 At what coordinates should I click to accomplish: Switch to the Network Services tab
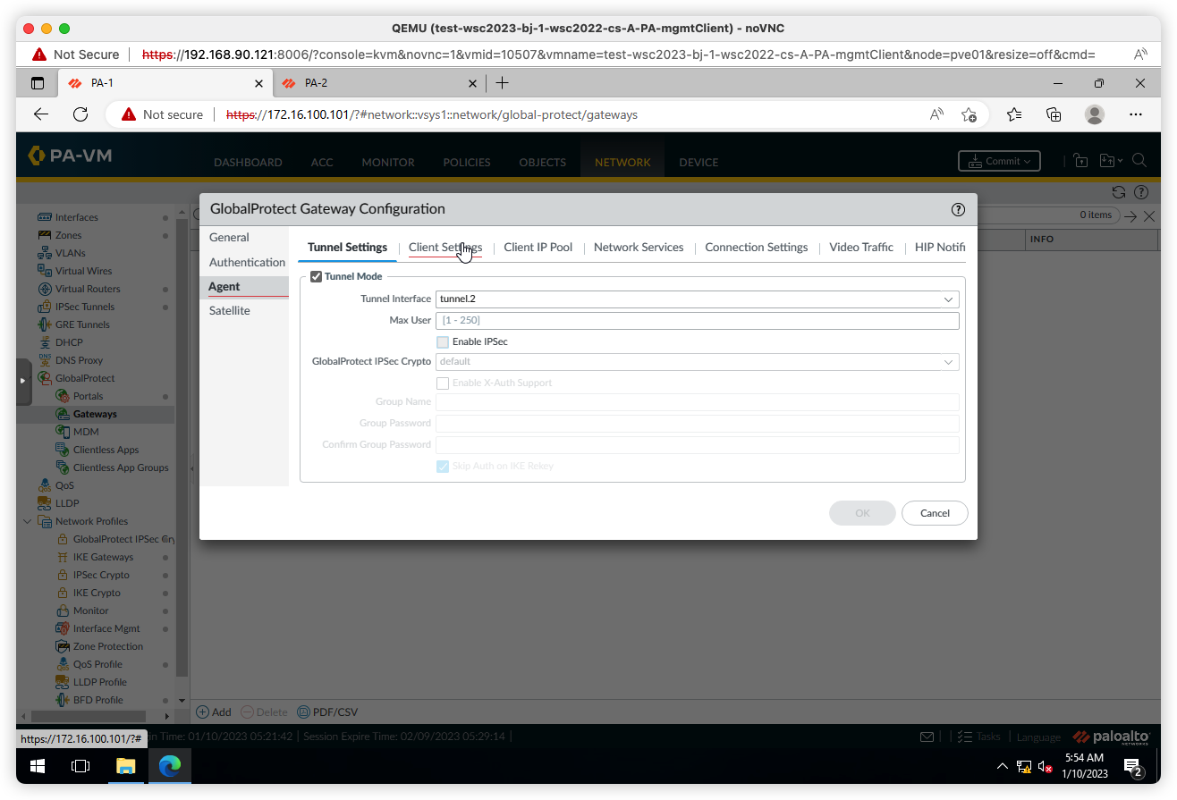tap(639, 248)
